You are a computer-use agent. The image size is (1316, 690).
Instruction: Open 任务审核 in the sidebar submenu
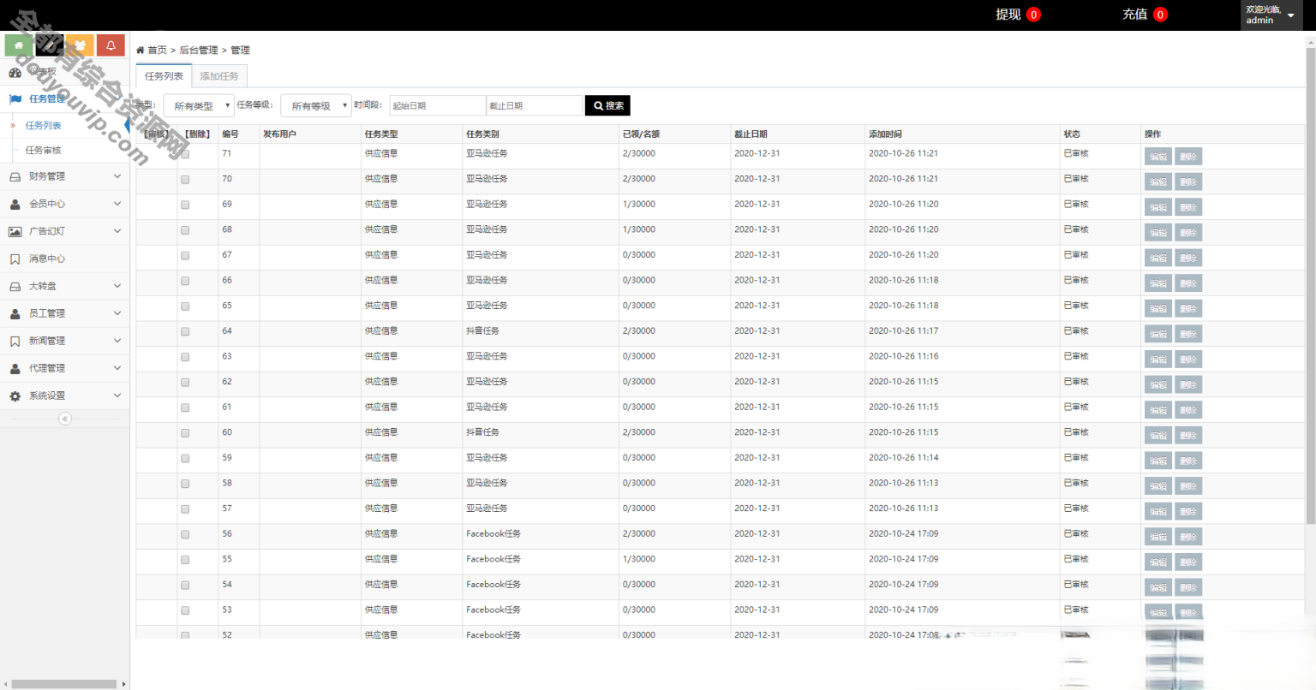tap(44, 151)
